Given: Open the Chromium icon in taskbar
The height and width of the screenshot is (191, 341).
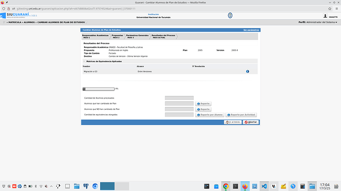Looking at the screenshot, I should click(95, 186).
